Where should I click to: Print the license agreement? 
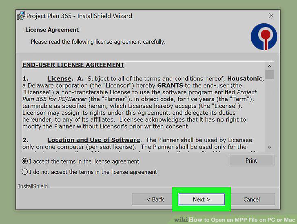click(x=251, y=160)
